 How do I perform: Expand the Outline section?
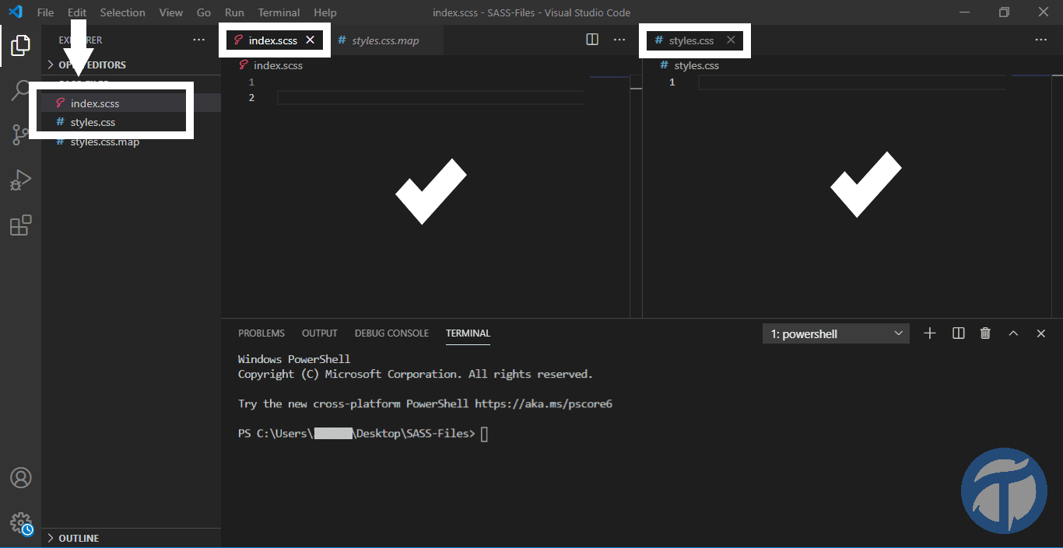[x=131, y=538]
